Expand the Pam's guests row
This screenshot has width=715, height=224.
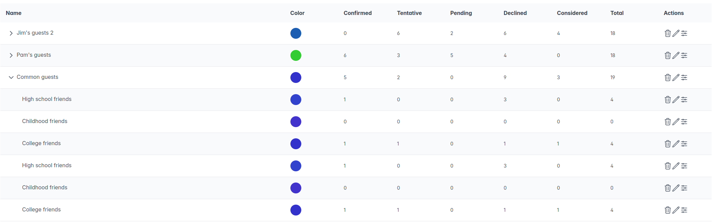tap(11, 55)
